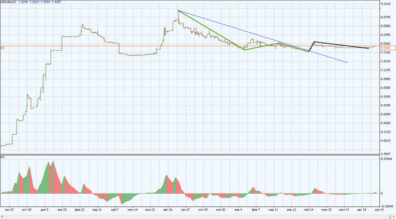Click the horizontal scrollbar right arrow
Viewport: 396px width, 219px height.
[394, 217]
